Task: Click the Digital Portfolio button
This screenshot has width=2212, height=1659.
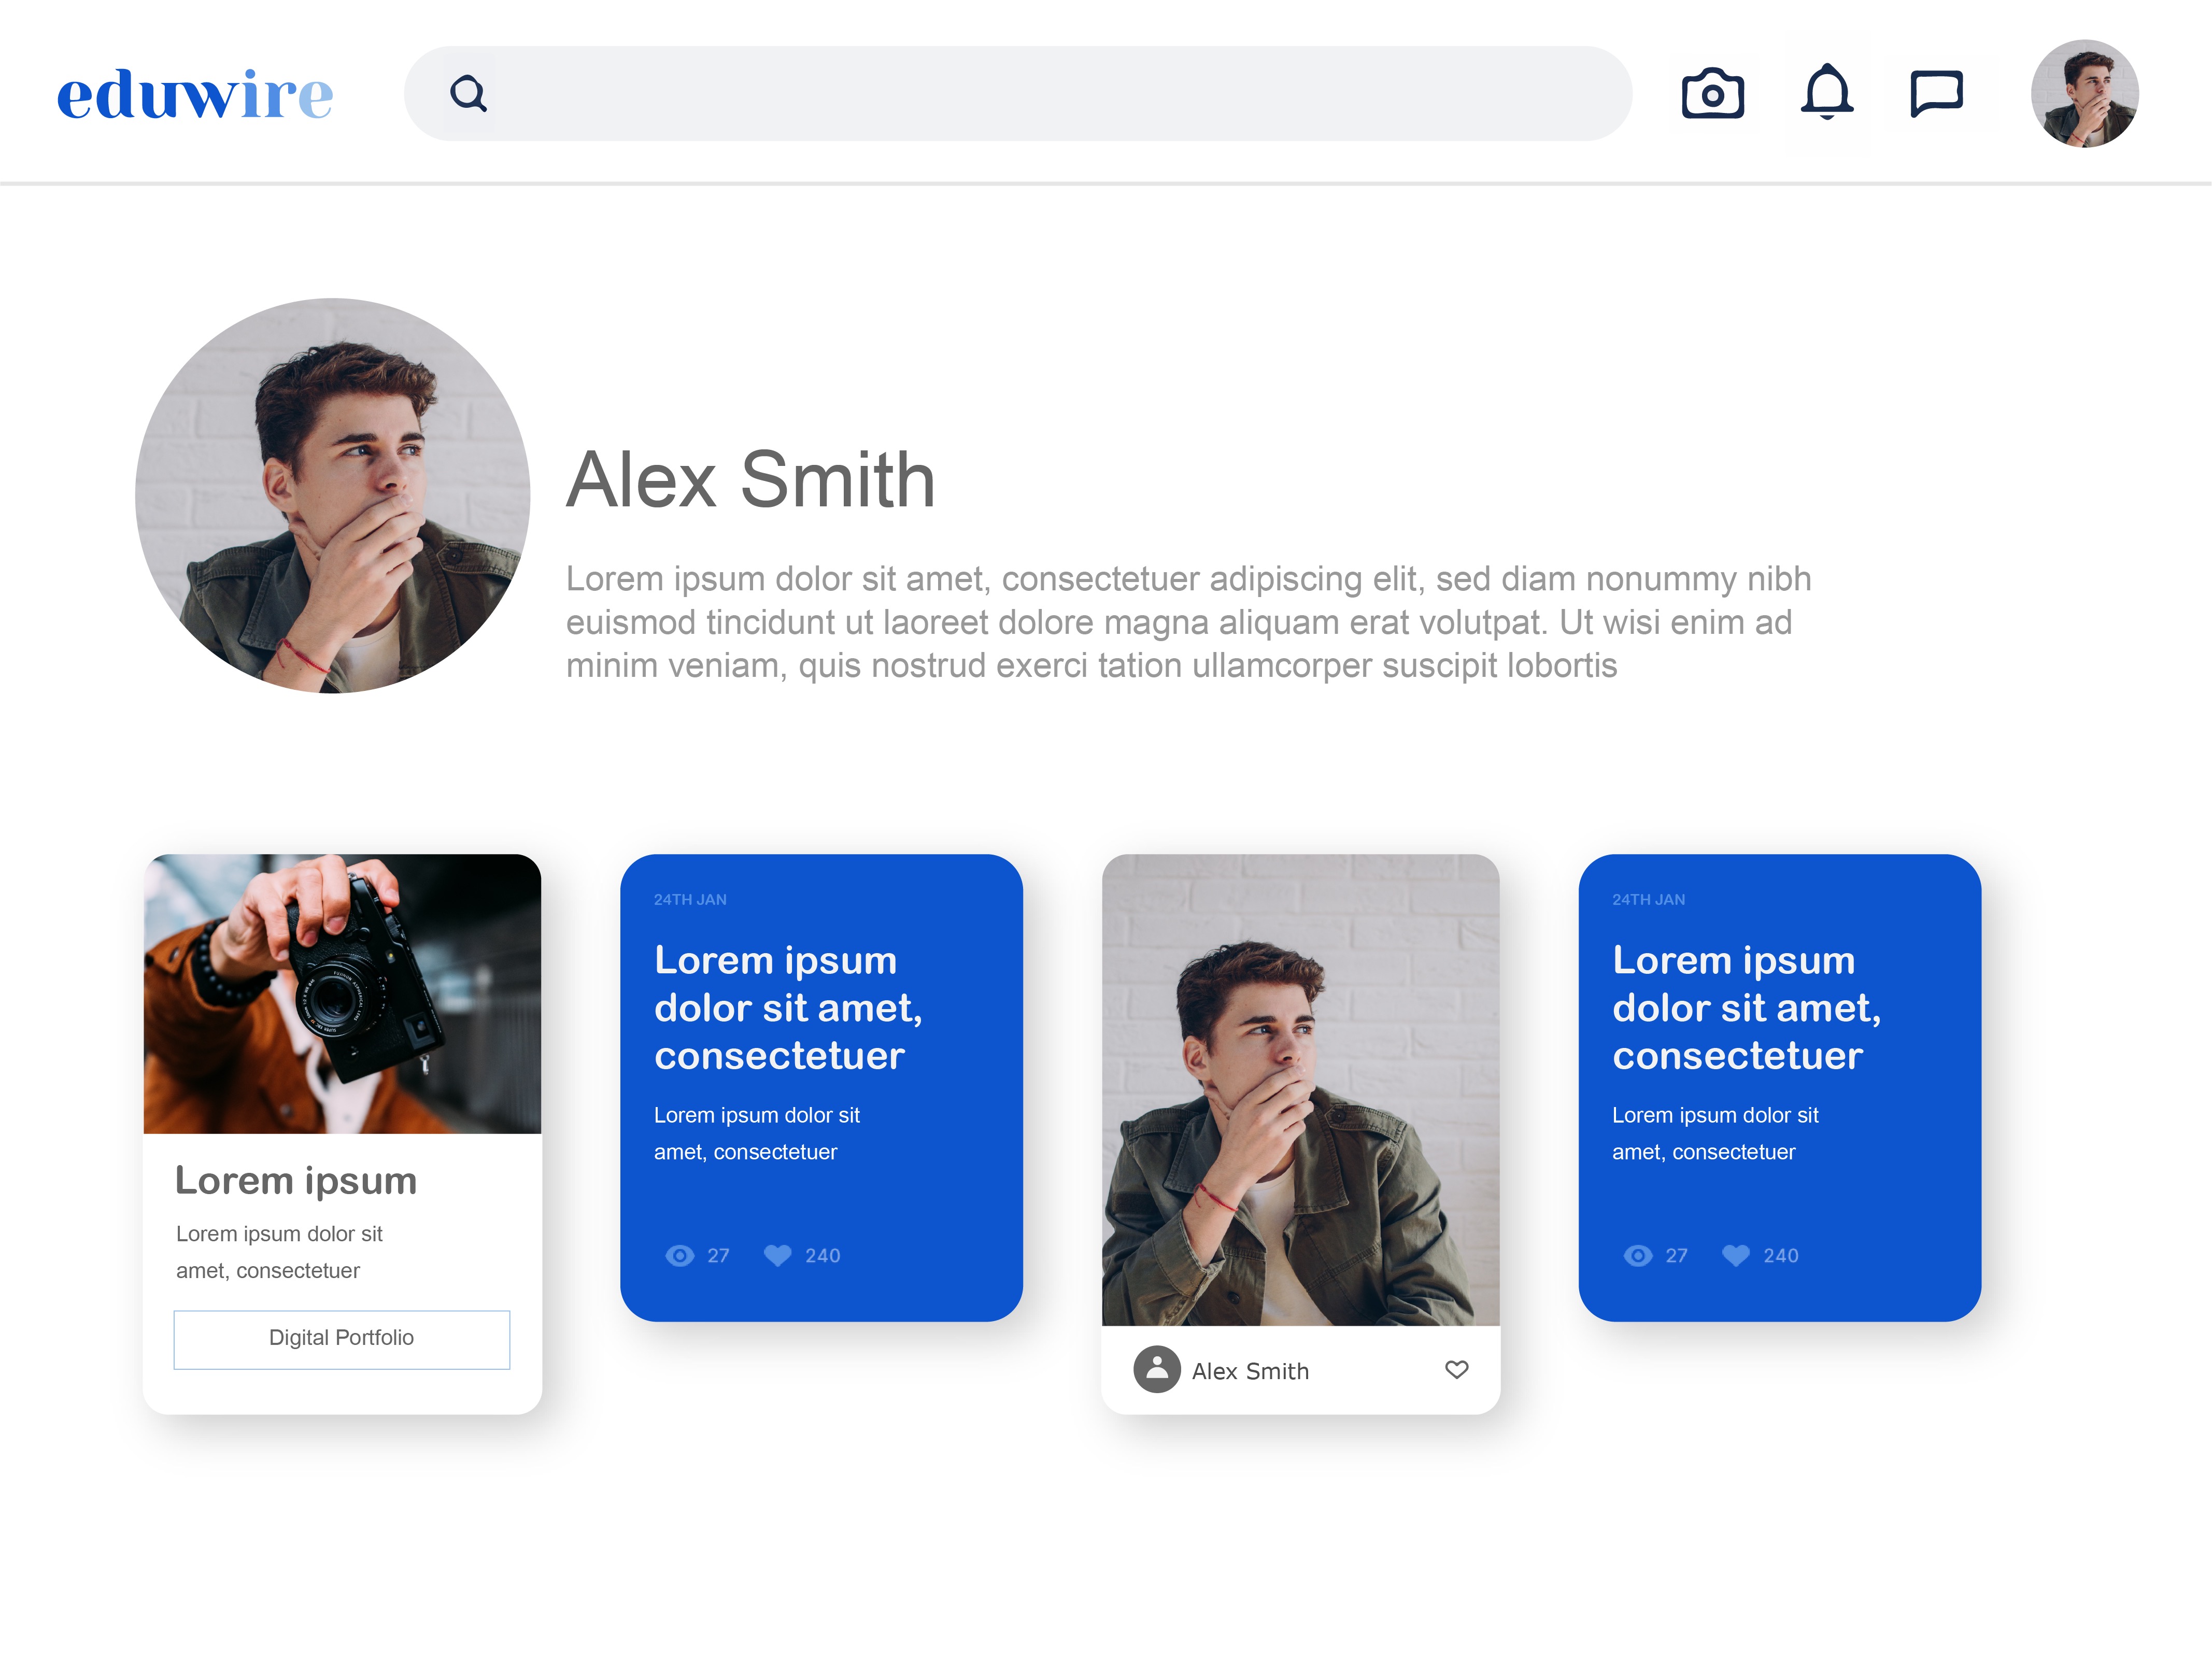Action: (342, 1338)
